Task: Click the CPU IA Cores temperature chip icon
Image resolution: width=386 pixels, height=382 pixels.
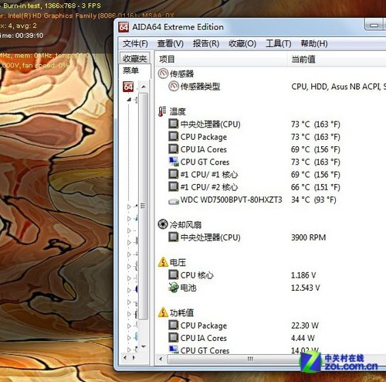Action: 173,149
